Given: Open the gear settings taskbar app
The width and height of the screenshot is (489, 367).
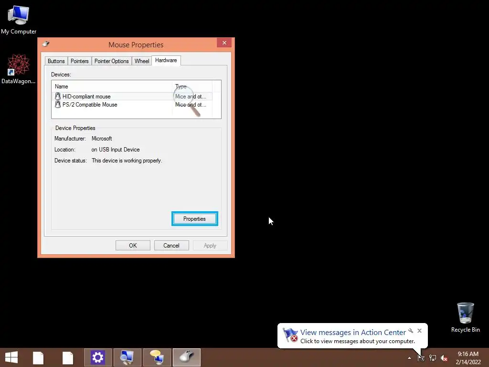Looking at the screenshot, I should coord(97,357).
